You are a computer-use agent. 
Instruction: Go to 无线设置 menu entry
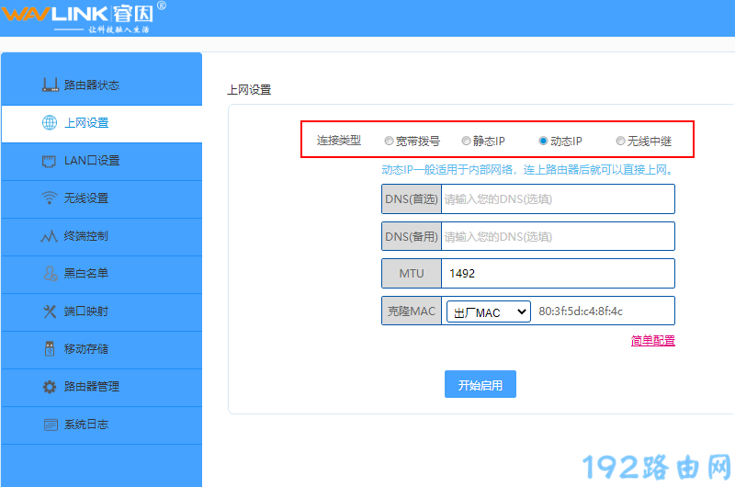click(x=85, y=198)
